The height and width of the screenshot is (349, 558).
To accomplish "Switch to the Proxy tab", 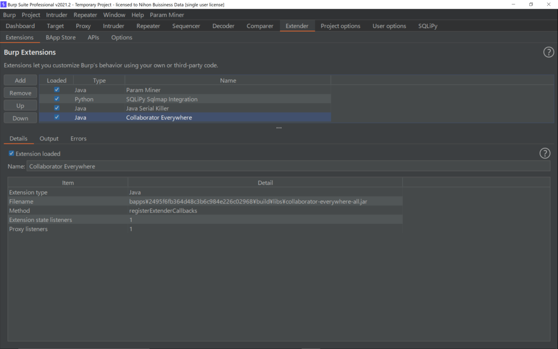I will tap(83, 26).
